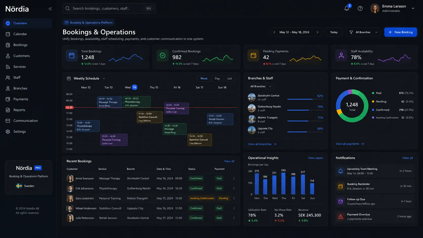Click the Paid green legend dot
The image size is (423, 238).
pyautogui.click(x=373, y=93)
